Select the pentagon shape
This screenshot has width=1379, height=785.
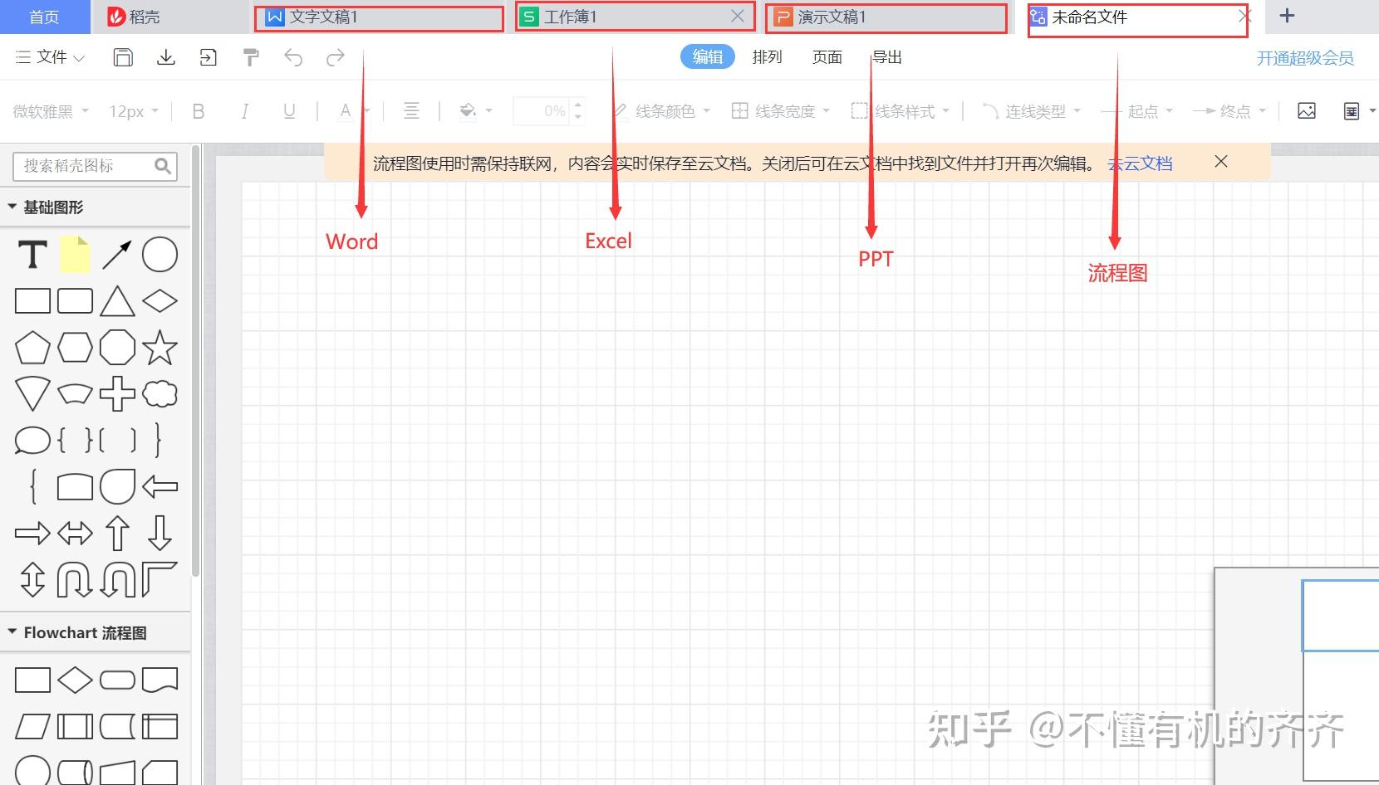(x=32, y=348)
